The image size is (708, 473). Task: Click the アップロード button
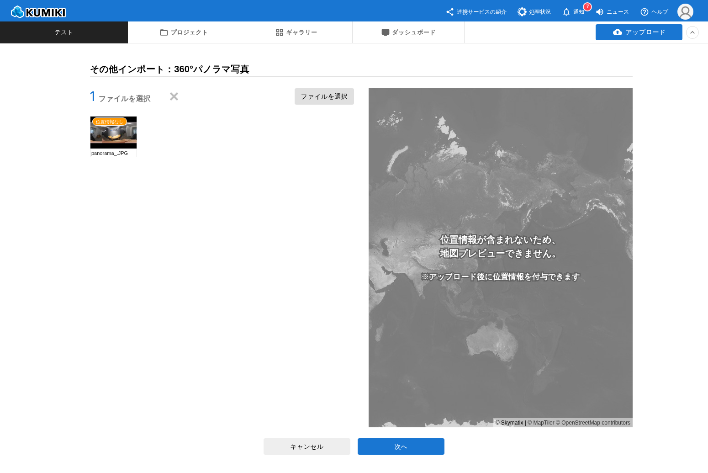(639, 32)
